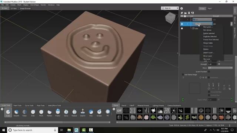Enable the Invert Function checkbox

tap(209, 72)
